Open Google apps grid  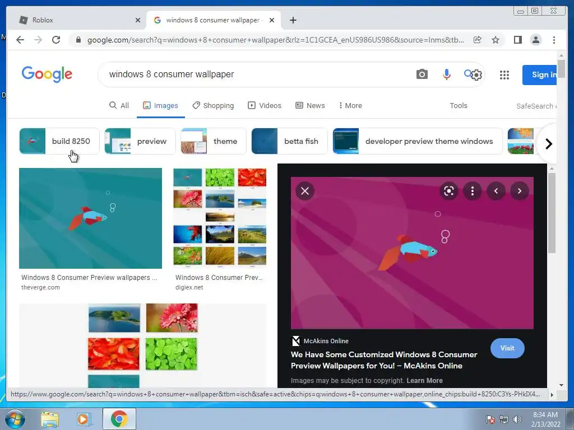coord(504,75)
